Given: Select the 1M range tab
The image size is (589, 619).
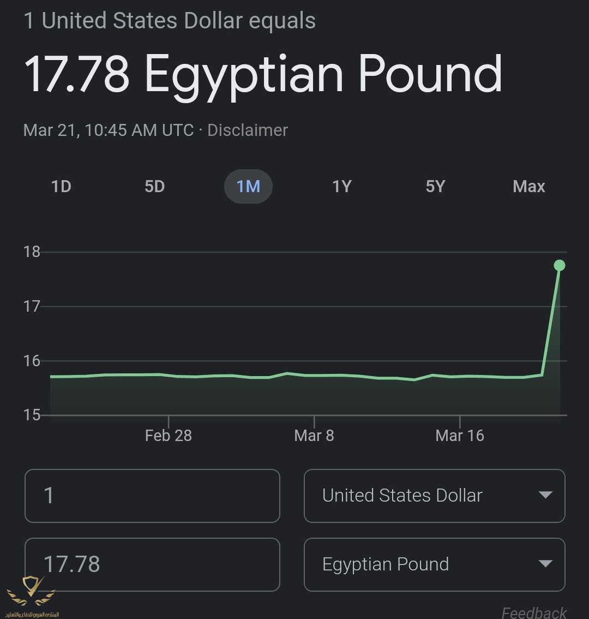Looking at the screenshot, I should [x=248, y=186].
